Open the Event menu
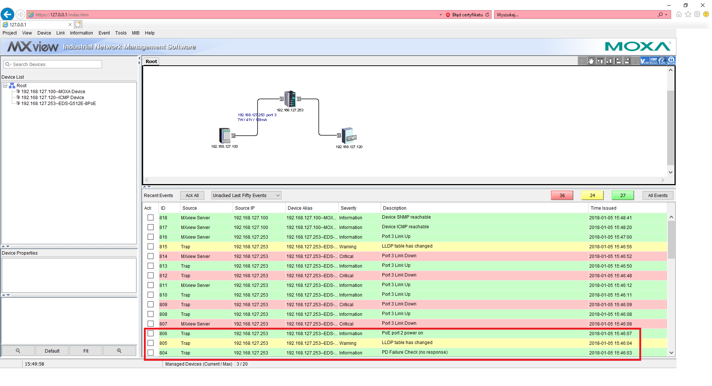The height and width of the screenshot is (386, 712). point(104,33)
